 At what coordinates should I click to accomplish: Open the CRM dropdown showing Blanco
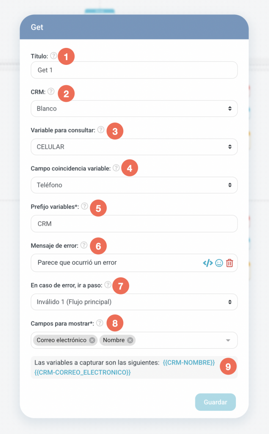click(x=134, y=108)
